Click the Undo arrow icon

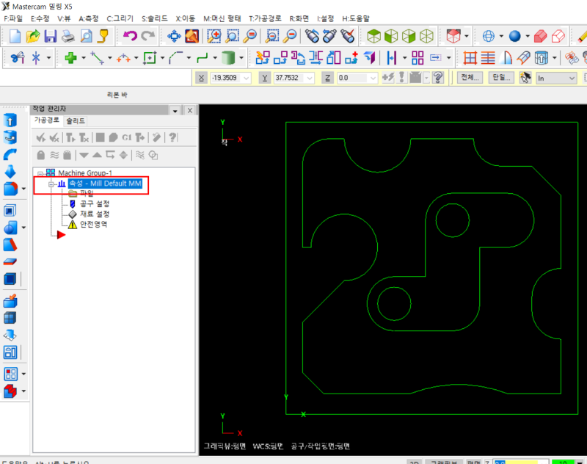tap(130, 36)
